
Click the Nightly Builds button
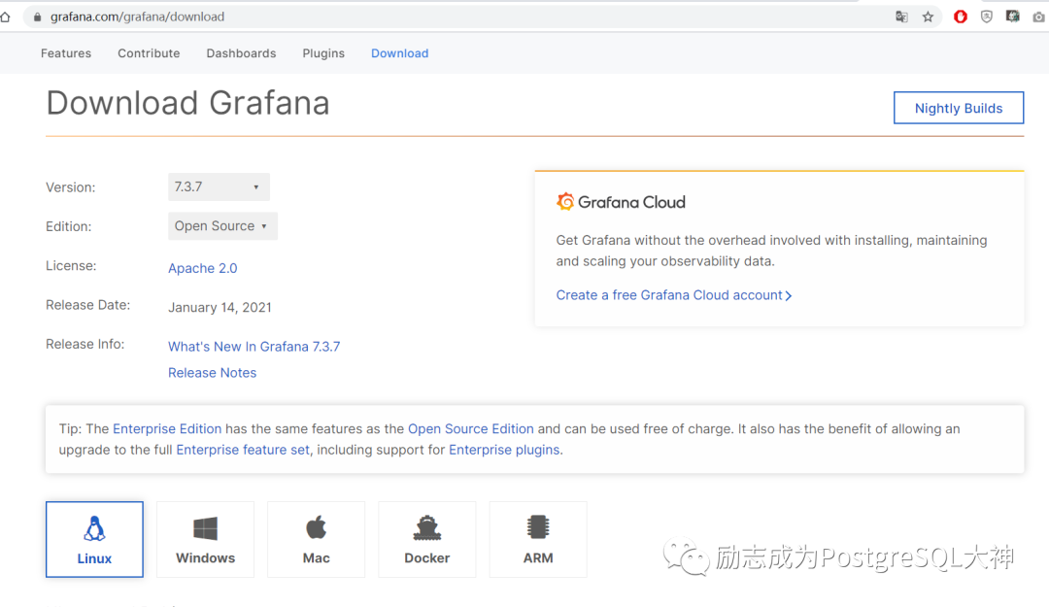pyautogui.click(x=958, y=108)
